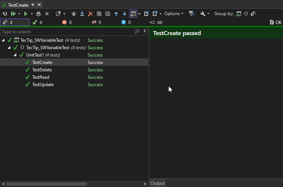Click Success status next to TestDelete
The image size is (283, 187).
[95, 70]
